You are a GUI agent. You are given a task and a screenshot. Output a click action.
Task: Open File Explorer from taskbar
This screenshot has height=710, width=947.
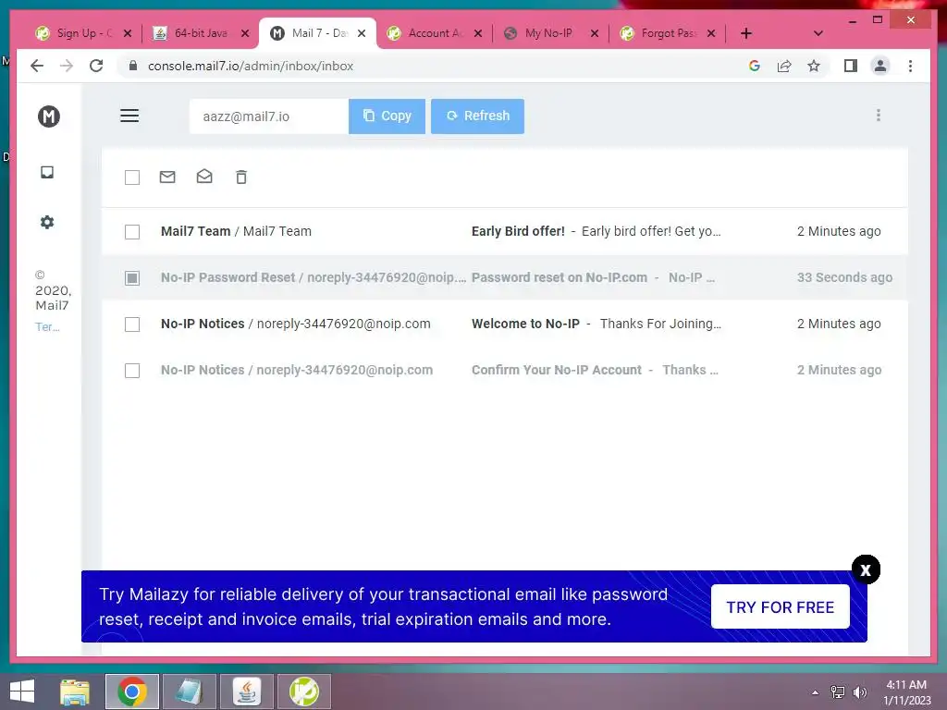(x=75, y=692)
